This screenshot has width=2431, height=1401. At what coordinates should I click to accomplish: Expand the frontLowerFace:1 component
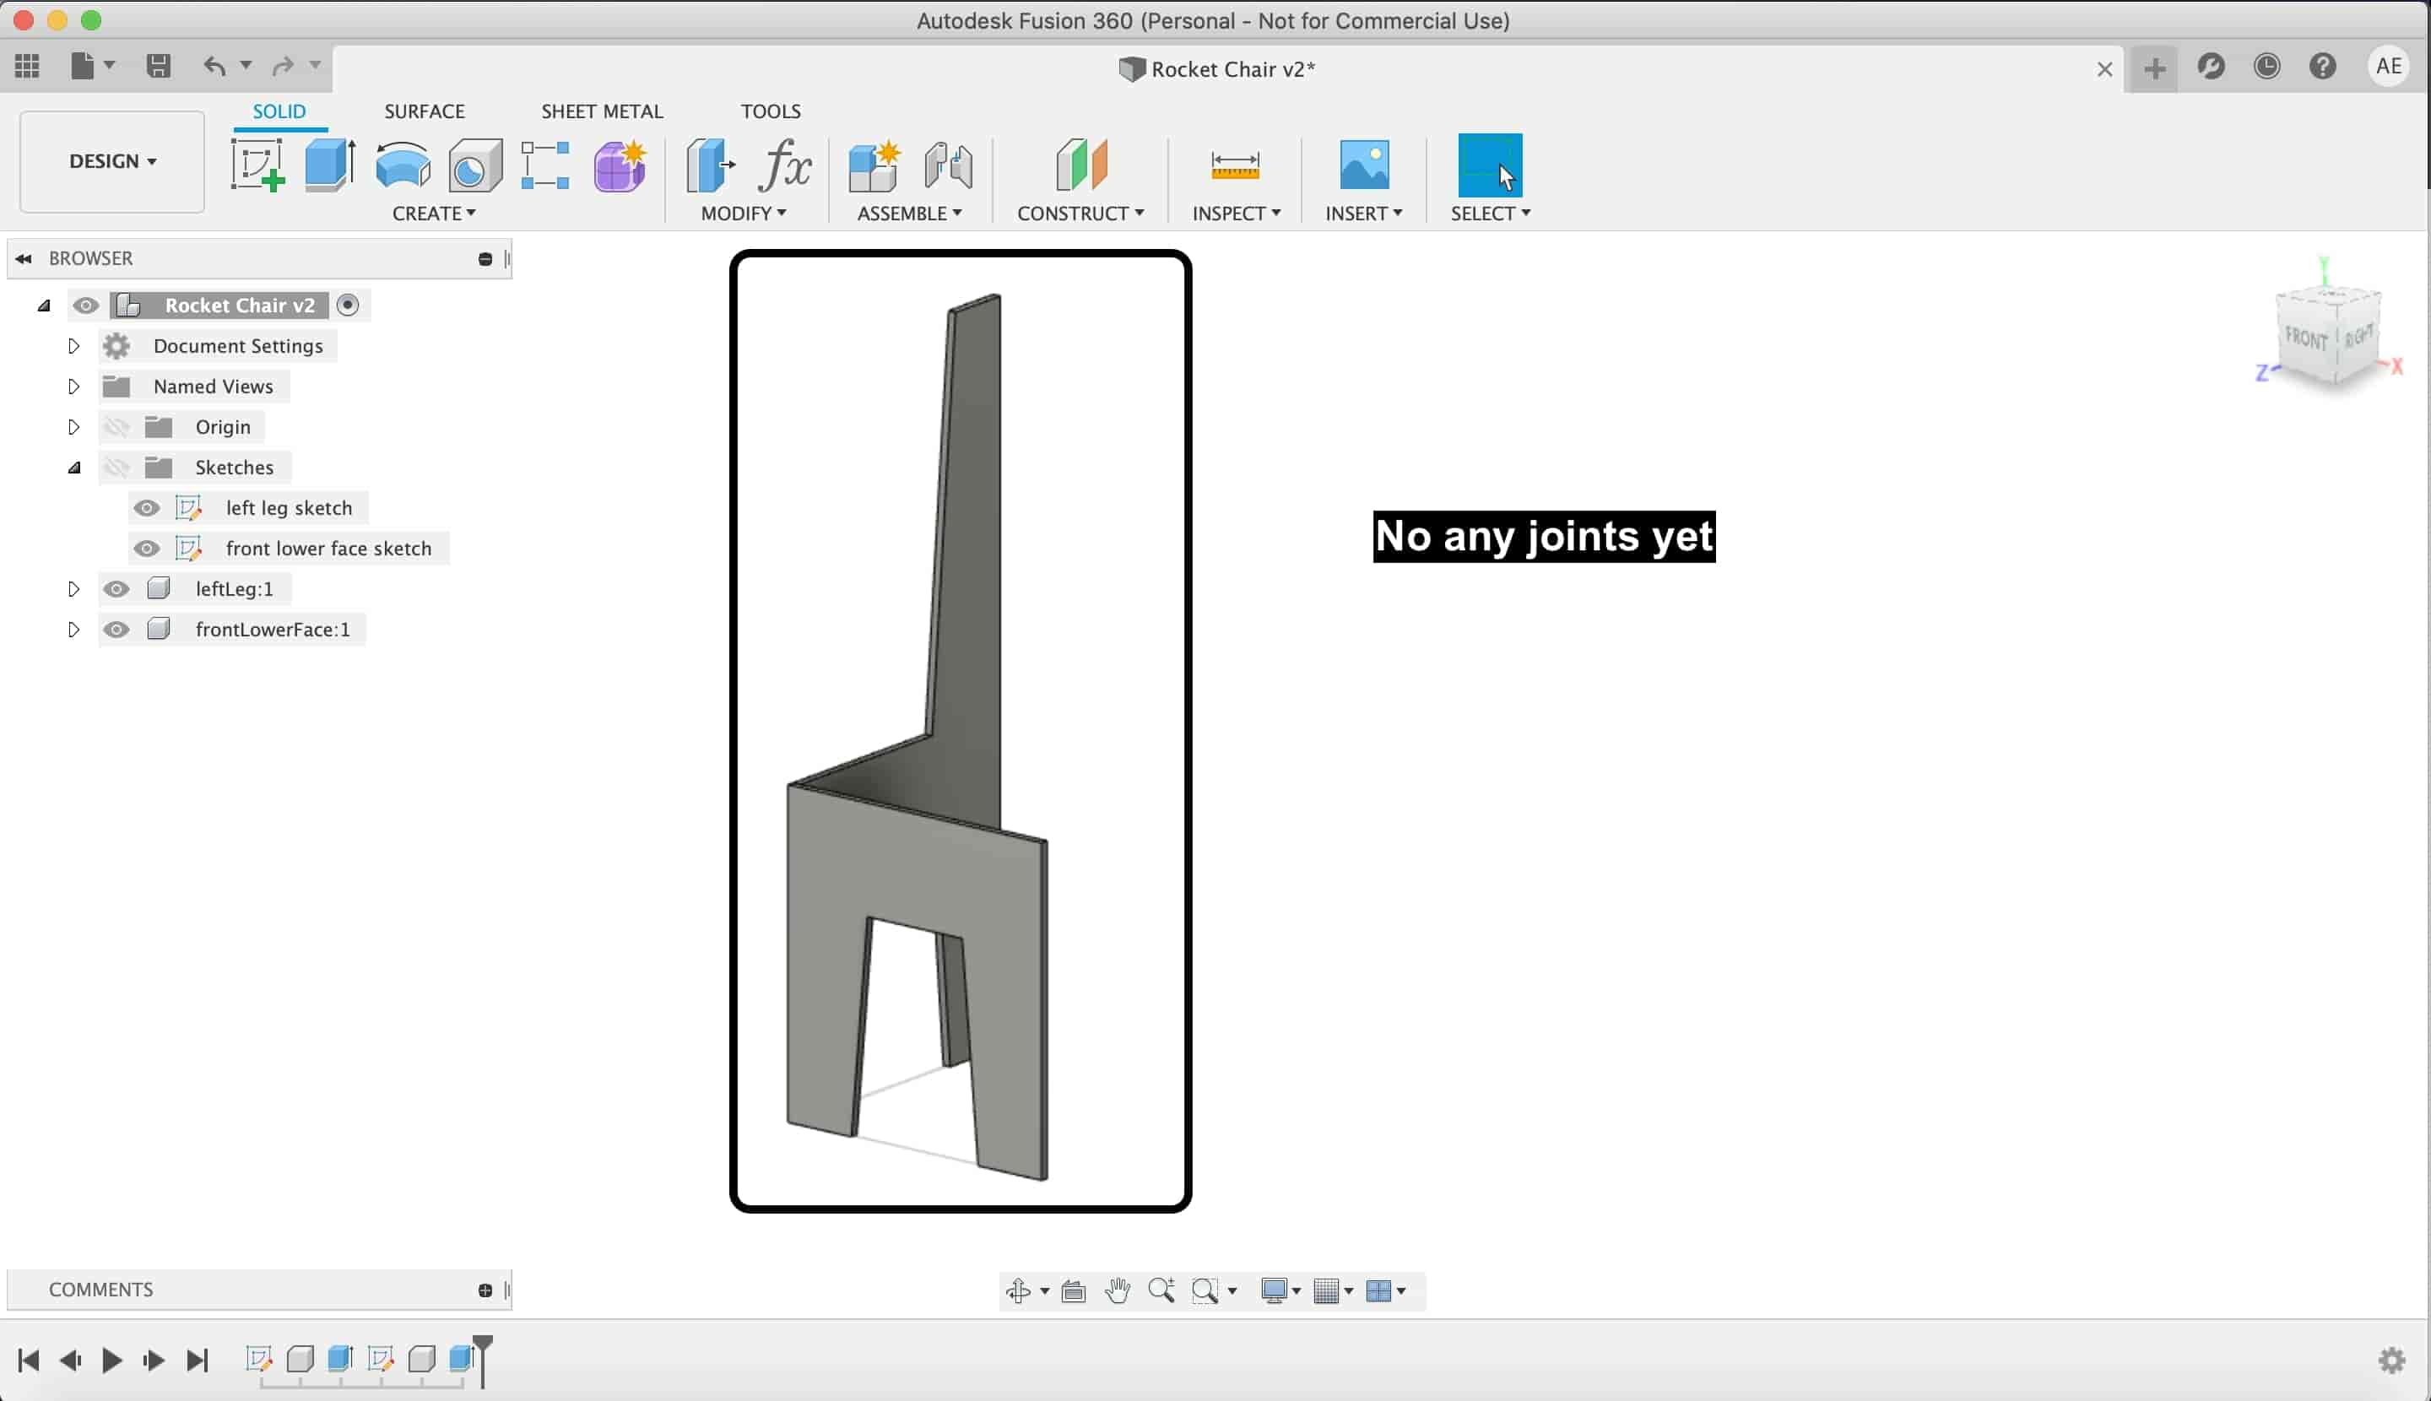pyautogui.click(x=73, y=628)
